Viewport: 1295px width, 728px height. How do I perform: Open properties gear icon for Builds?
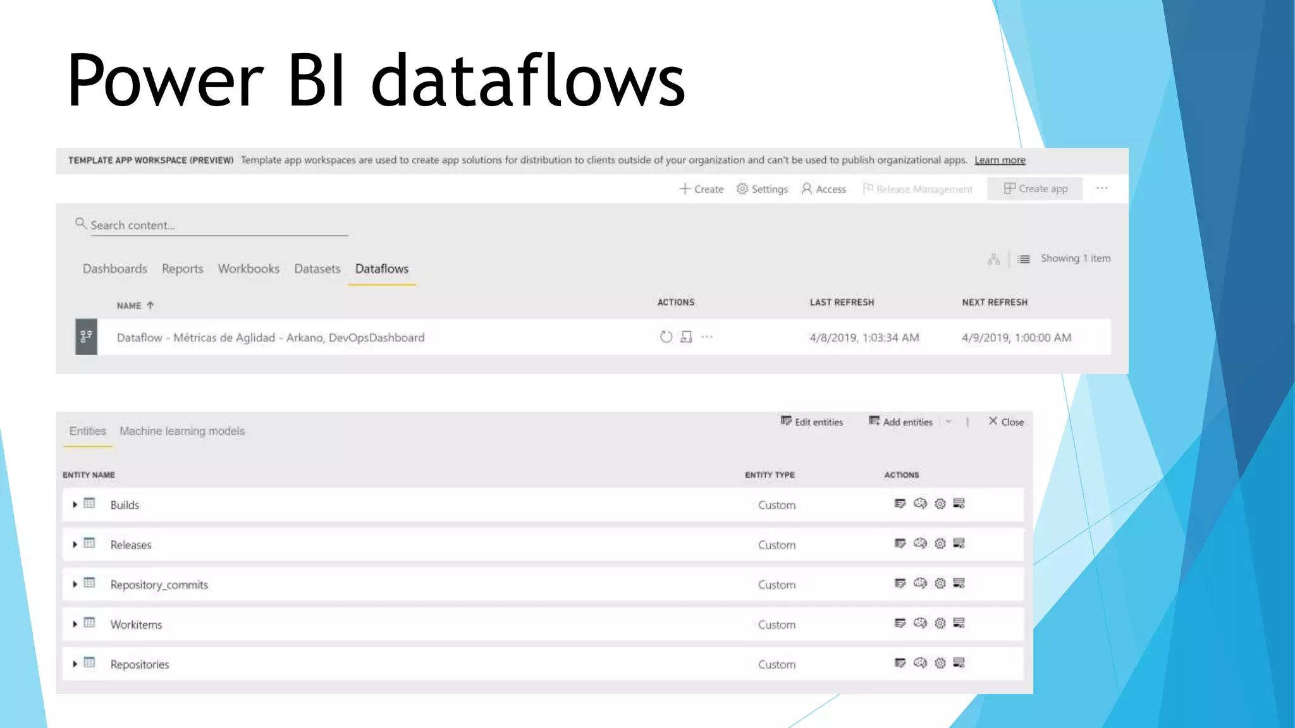point(940,504)
